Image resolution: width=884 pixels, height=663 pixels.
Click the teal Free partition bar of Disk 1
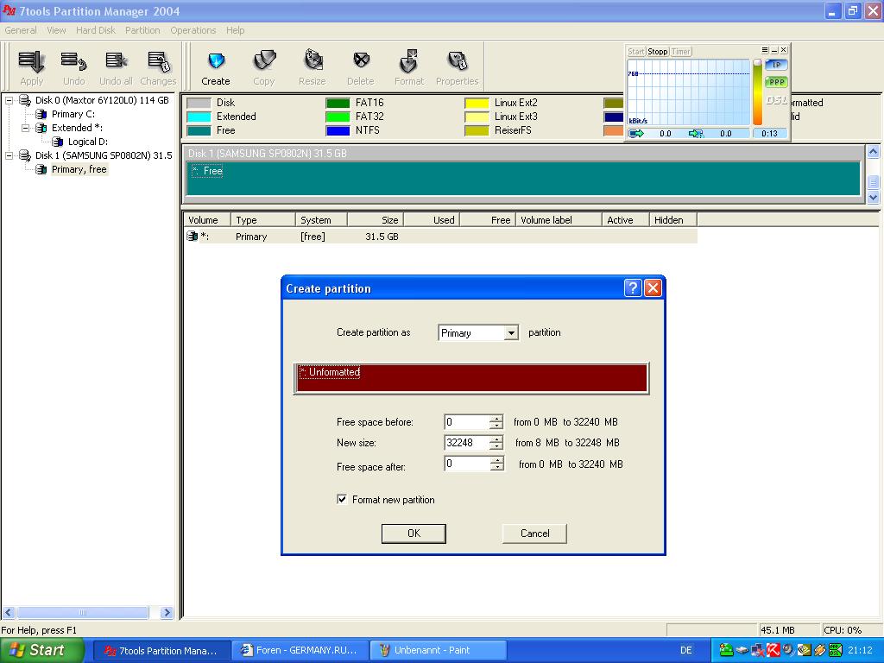(x=523, y=179)
